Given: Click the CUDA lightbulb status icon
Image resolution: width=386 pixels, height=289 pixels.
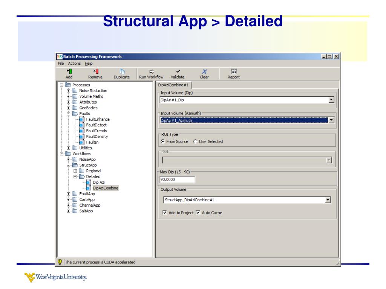Looking at the screenshot, I should 60,262.
